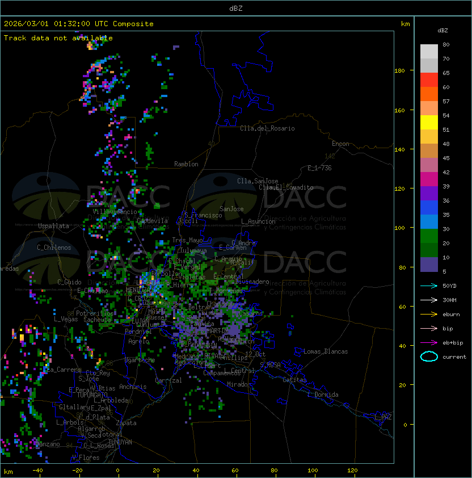Click the 'L_Asuncion' map label

258,221
